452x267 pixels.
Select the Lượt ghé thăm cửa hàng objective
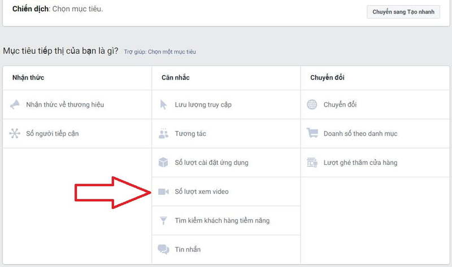360,163
